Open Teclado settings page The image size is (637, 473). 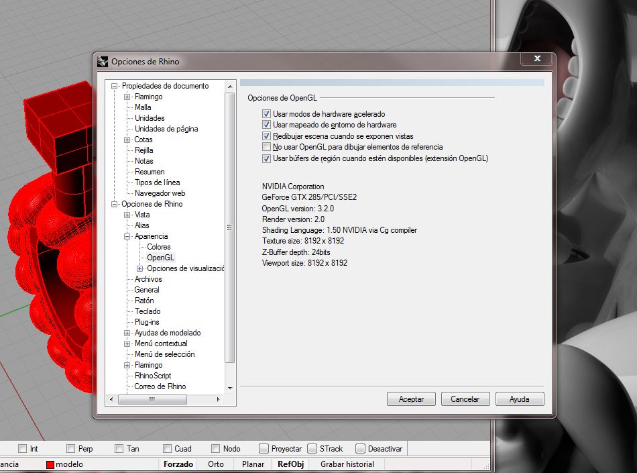pos(148,311)
